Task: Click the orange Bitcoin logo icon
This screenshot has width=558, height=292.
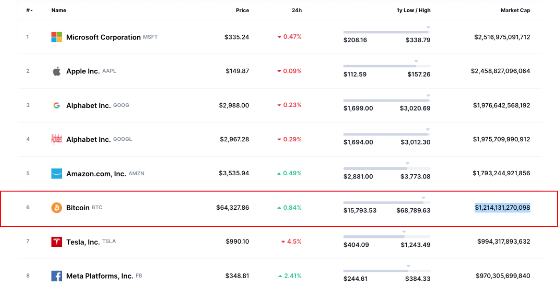Action: pyautogui.click(x=56, y=208)
